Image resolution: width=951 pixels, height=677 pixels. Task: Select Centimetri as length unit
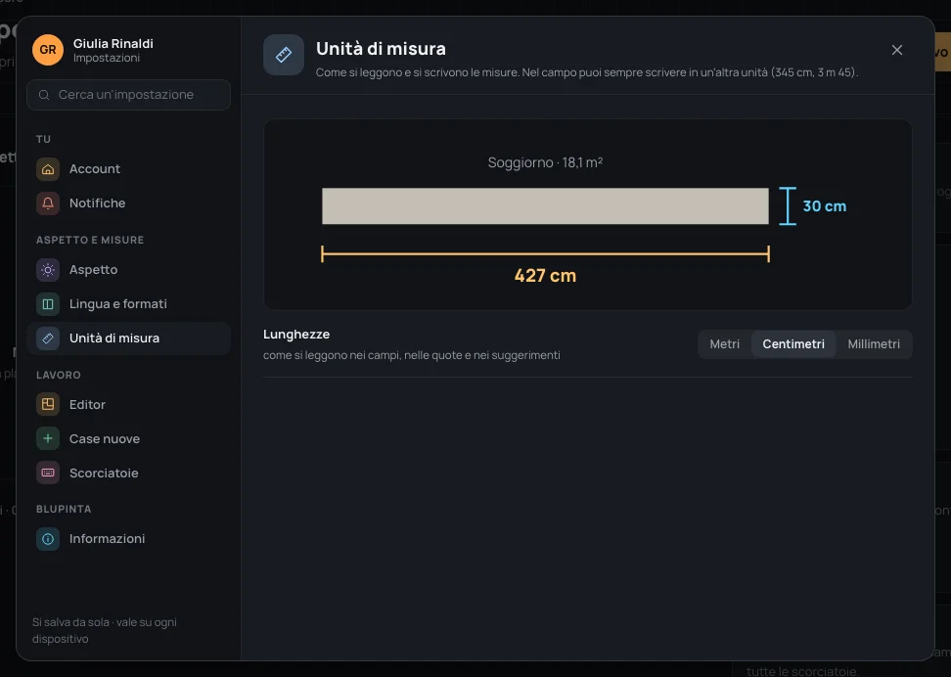(793, 344)
